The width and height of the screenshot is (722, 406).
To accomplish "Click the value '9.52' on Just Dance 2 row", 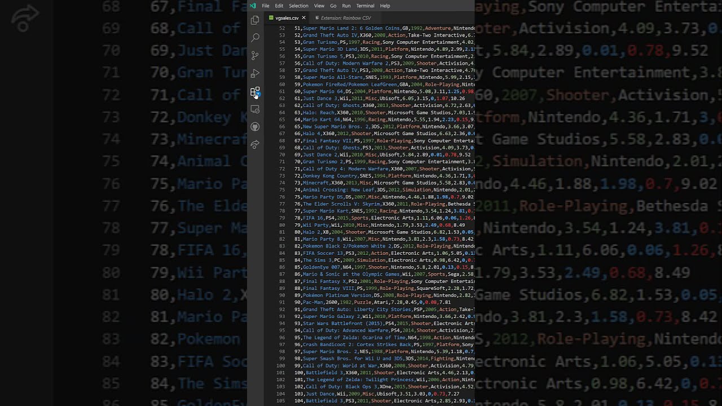I will [x=465, y=155].
